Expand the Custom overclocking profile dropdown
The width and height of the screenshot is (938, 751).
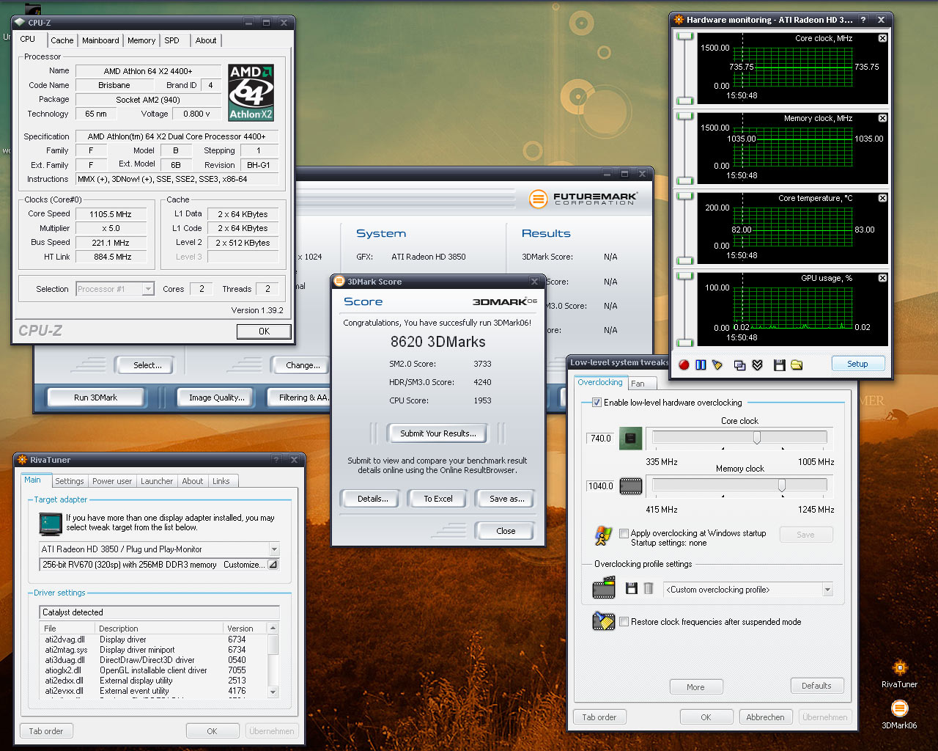[827, 590]
